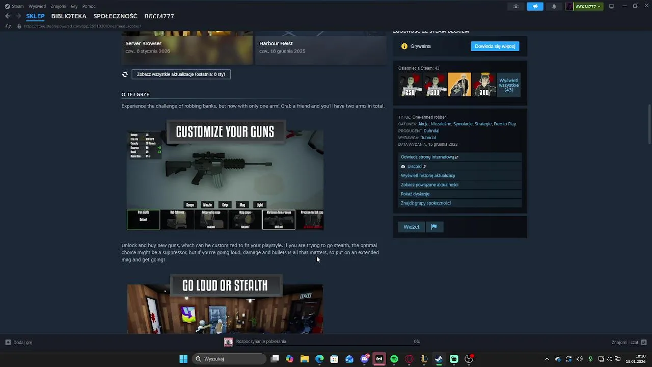
Task: Open OBS Studio from the taskbar
Action: (x=469, y=359)
